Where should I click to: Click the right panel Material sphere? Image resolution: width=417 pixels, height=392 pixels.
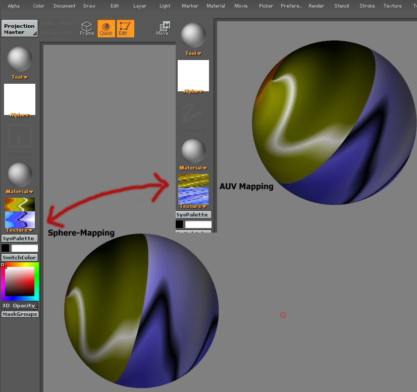[x=193, y=151]
